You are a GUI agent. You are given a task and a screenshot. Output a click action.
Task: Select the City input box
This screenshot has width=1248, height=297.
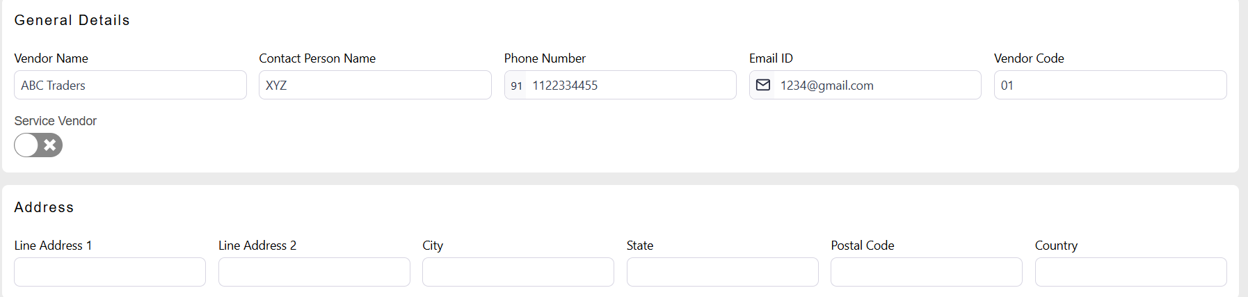point(518,272)
